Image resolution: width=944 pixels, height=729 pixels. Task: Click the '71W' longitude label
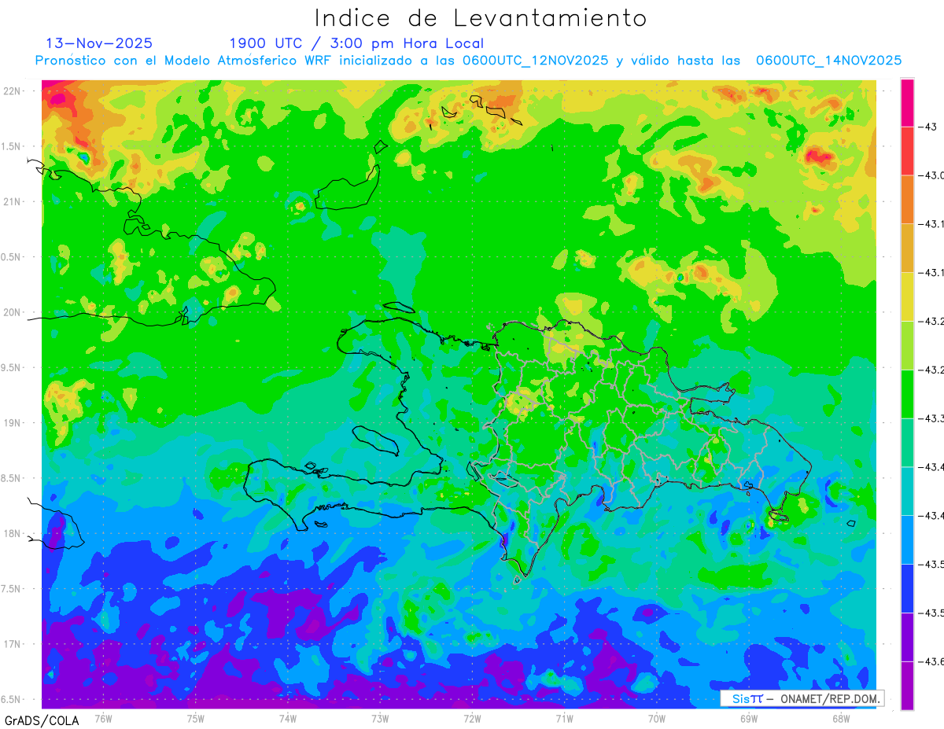pyautogui.click(x=564, y=718)
